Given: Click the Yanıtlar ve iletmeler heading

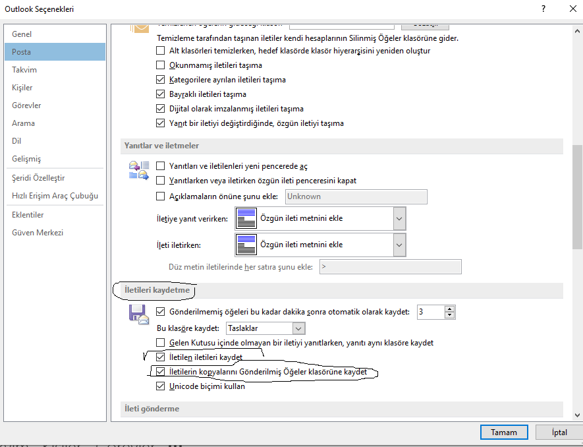Looking at the screenshot, I should [161, 146].
